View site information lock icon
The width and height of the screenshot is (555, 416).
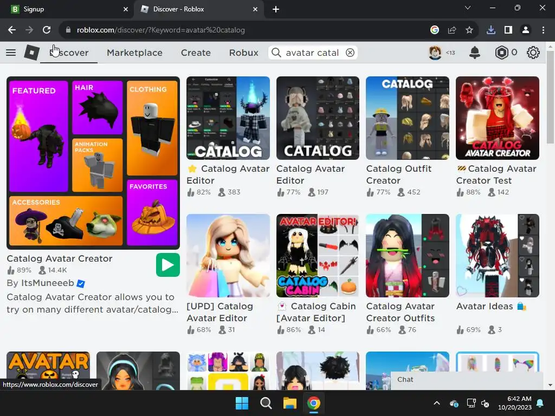pos(68,30)
